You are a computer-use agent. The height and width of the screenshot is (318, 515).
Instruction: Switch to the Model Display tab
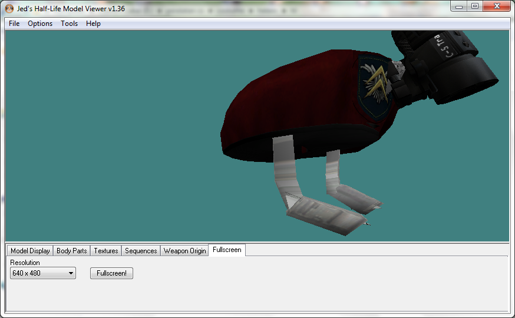30,251
